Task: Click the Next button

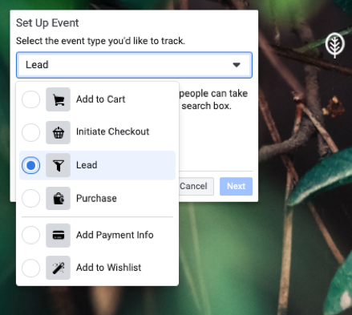Action: pyautogui.click(x=236, y=186)
